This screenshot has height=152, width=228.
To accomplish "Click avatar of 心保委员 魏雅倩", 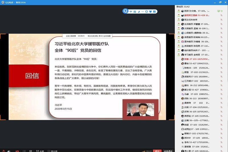I will click(183, 33).
